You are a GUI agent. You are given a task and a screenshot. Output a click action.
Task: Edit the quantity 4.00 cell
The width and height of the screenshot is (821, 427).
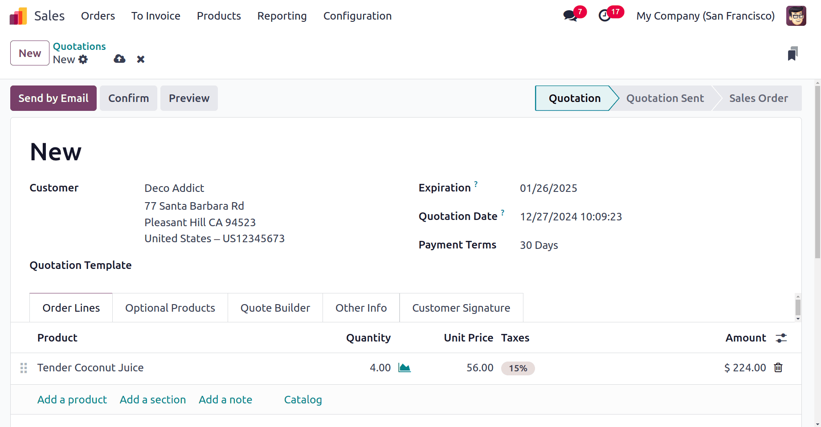[x=380, y=368]
